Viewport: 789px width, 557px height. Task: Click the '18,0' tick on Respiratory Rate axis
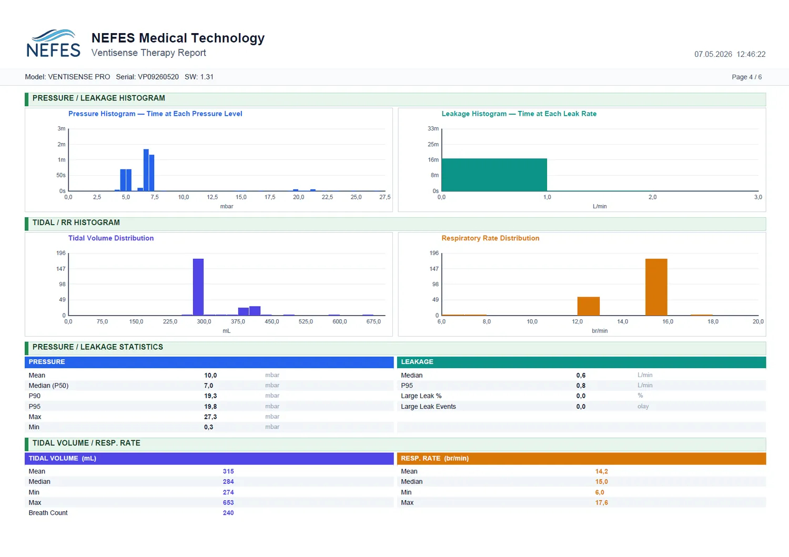[x=713, y=321]
